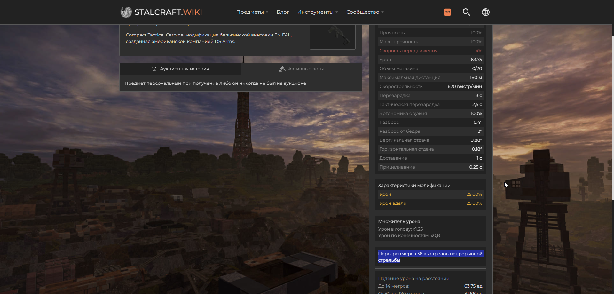Click the auction gavel icon in Активные лоты tab

click(x=282, y=69)
